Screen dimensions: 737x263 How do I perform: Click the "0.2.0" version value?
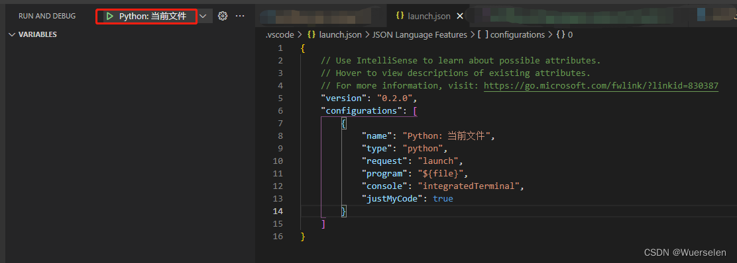pos(395,98)
